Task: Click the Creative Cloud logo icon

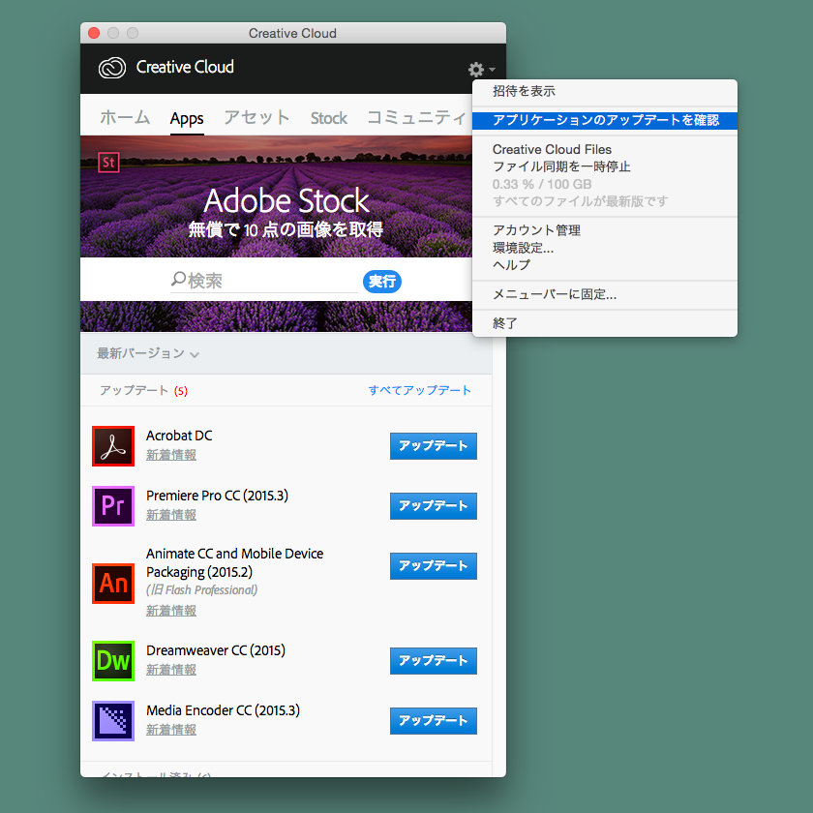Action: coord(112,68)
